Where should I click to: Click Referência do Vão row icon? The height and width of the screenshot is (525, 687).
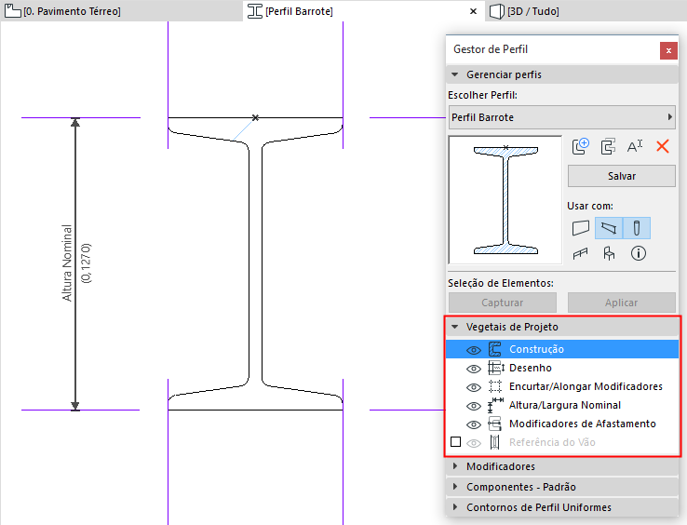(x=495, y=442)
